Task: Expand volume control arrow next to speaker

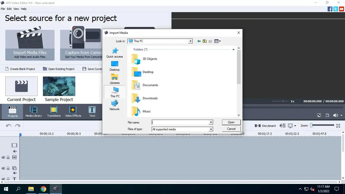Action: (x=341, y=115)
